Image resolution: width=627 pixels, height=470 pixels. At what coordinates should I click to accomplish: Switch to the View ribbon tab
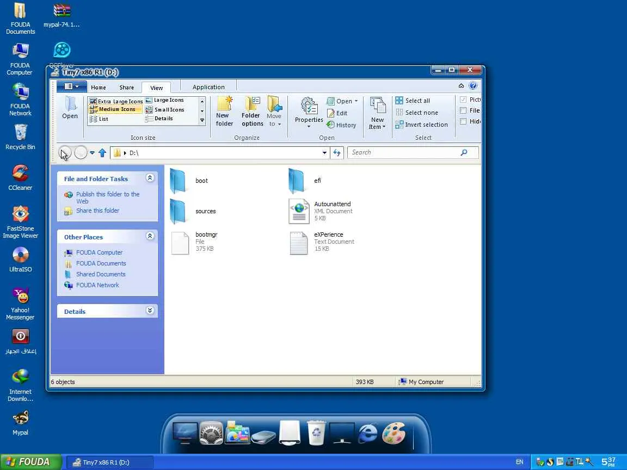[x=156, y=88]
